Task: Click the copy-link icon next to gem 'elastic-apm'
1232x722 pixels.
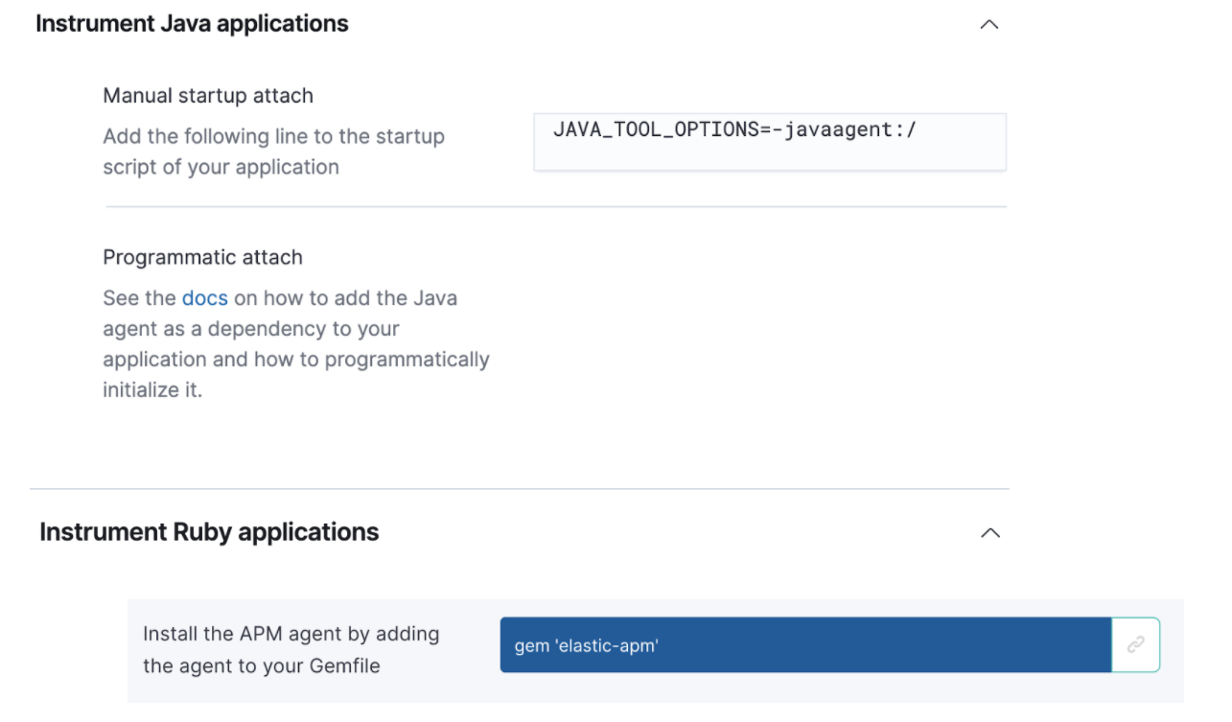Action: [x=1137, y=643]
